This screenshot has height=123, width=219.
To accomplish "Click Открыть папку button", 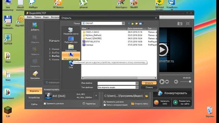I will pyautogui.click(x=139, y=104).
